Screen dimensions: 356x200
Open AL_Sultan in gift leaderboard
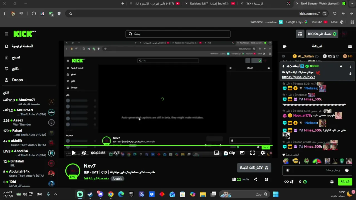coord(305,56)
